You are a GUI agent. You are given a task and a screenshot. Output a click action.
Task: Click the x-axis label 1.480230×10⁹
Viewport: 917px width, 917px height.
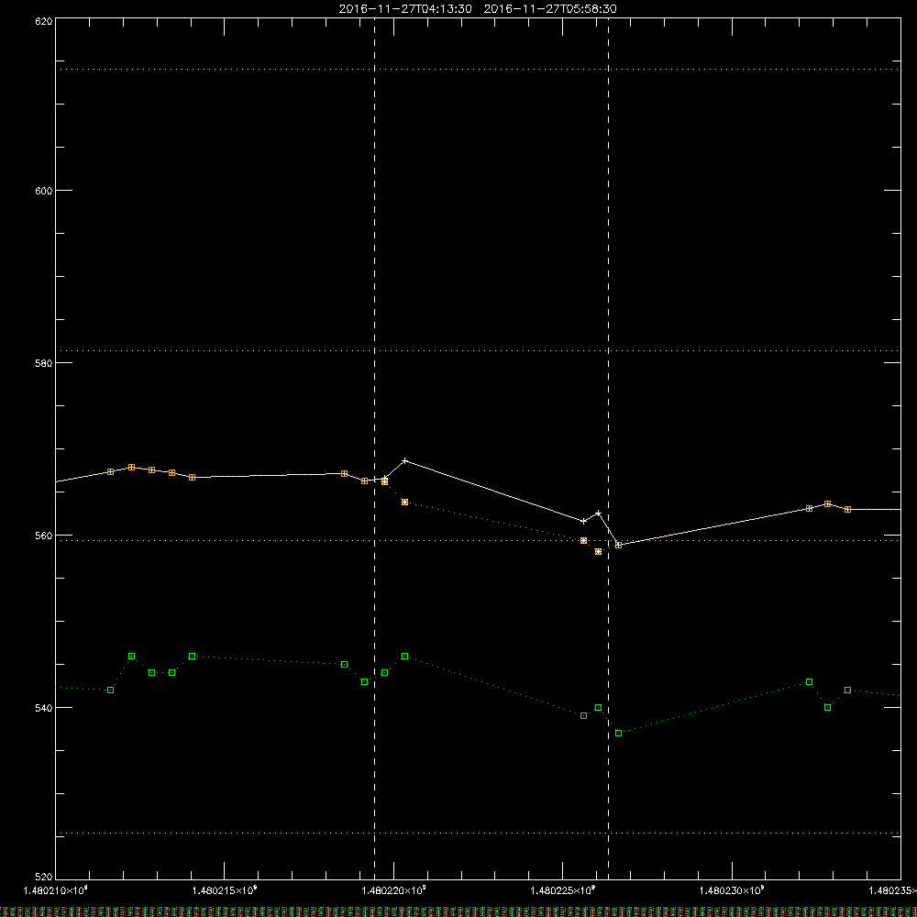point(732,890)
